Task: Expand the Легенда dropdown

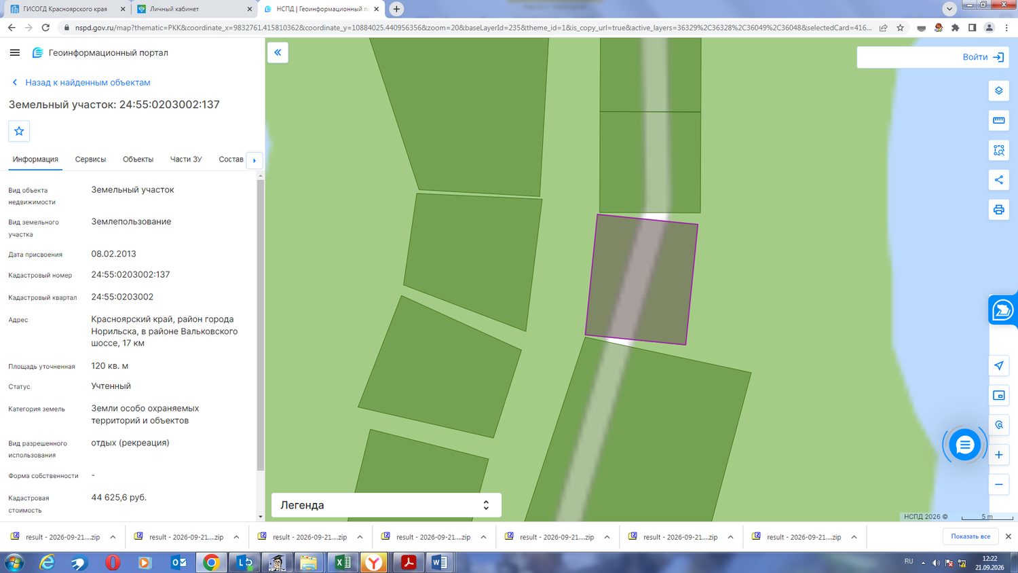Action: click(x=386, y=505)
